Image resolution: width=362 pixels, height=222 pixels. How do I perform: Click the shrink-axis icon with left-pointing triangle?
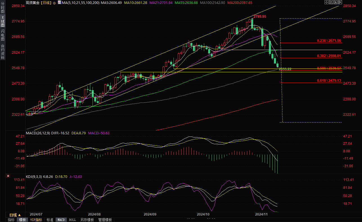[331, 2]
